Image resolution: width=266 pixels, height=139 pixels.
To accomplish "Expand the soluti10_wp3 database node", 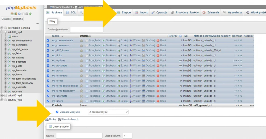I will coord(2,100).
